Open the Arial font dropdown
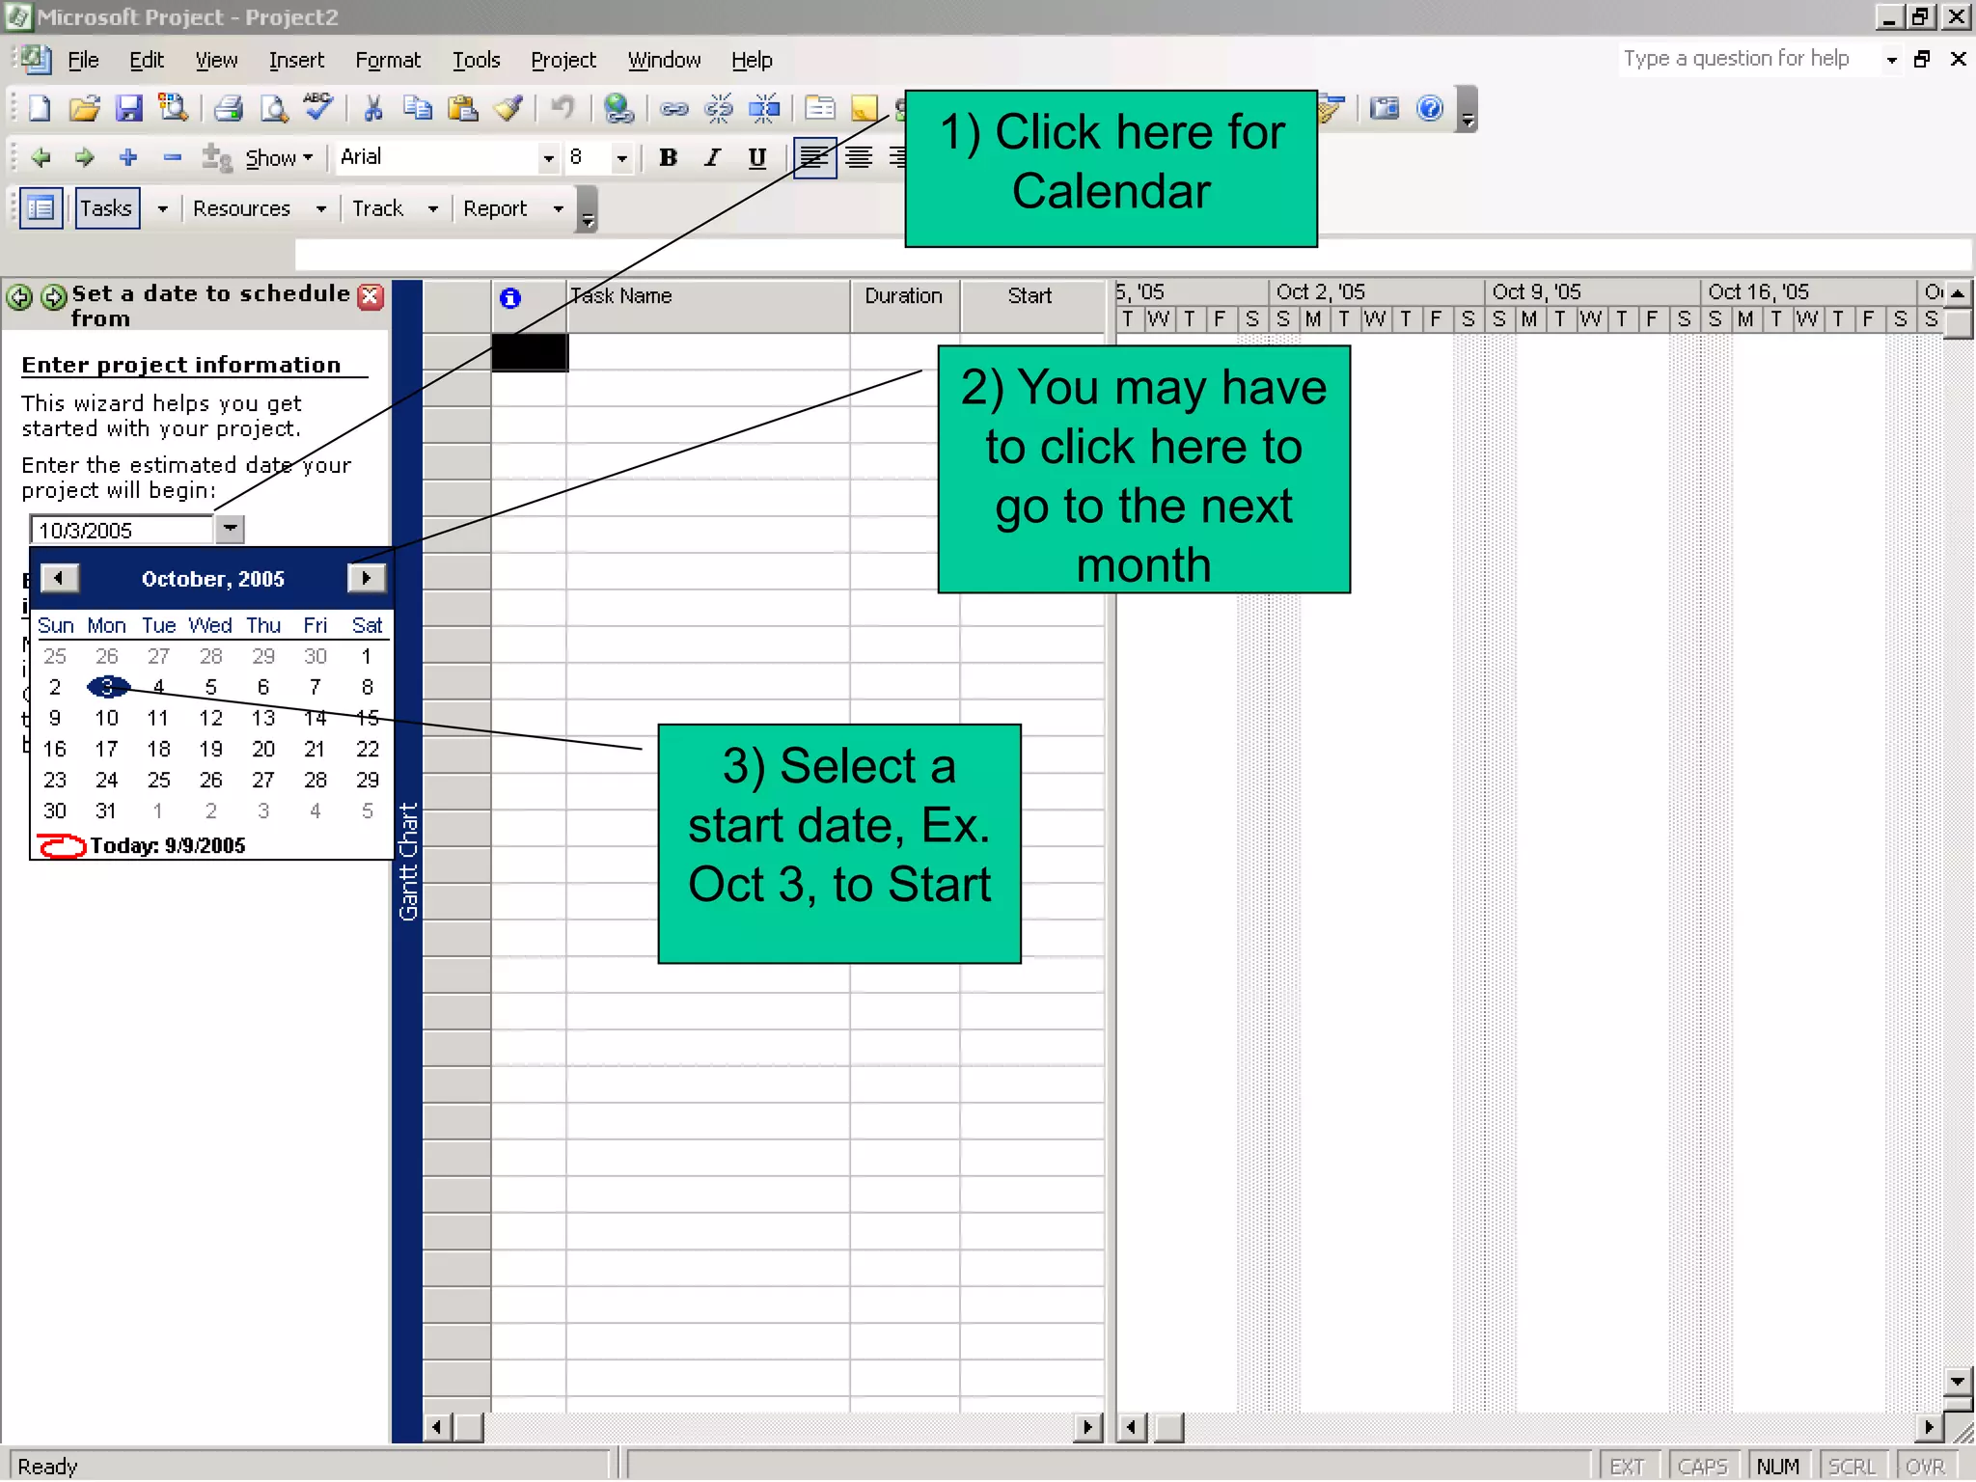1976x1482 pixels. click(x=548, y=157)
